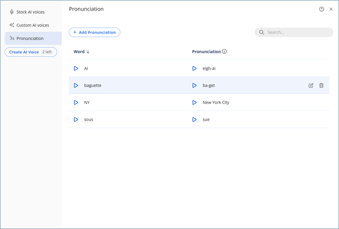Play the eigh-ai pronunciation preview

click(194, 68)
